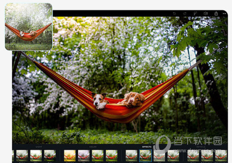Select the second Details thumbnail
This screenshot has height=163, width=232.
[x=207, y=156]
